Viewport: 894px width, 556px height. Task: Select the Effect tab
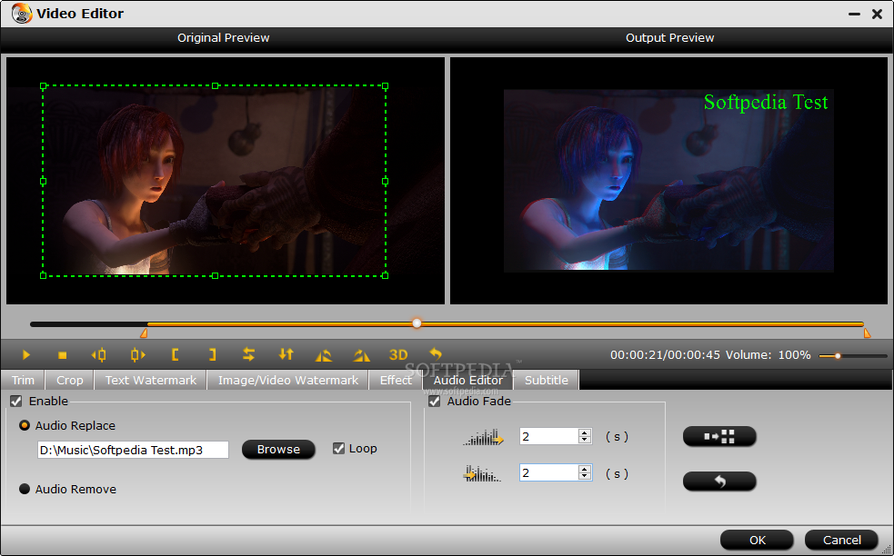pyautogui.click(x=396, y=380)
